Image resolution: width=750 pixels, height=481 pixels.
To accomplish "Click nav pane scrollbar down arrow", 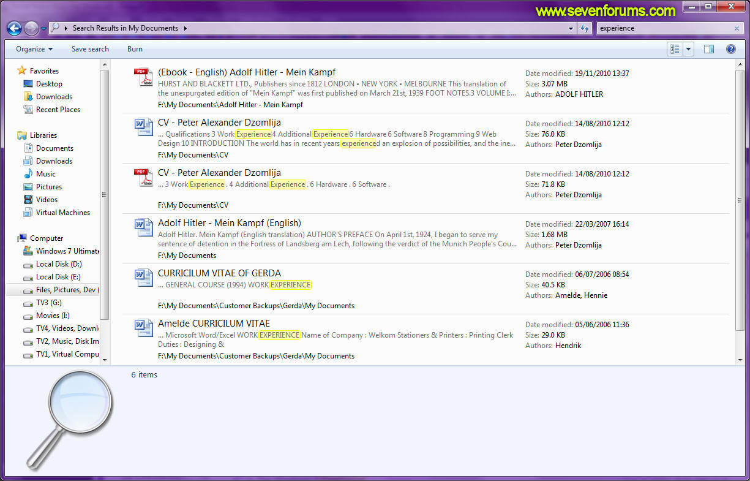I will tap(104, 360).
